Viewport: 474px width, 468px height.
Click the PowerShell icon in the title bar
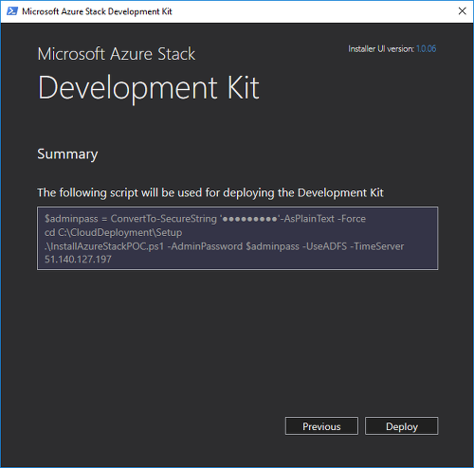[12, 11]
